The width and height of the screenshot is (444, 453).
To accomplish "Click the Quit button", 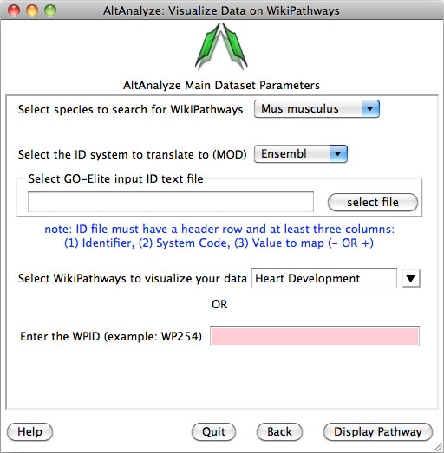I will 213,432.
